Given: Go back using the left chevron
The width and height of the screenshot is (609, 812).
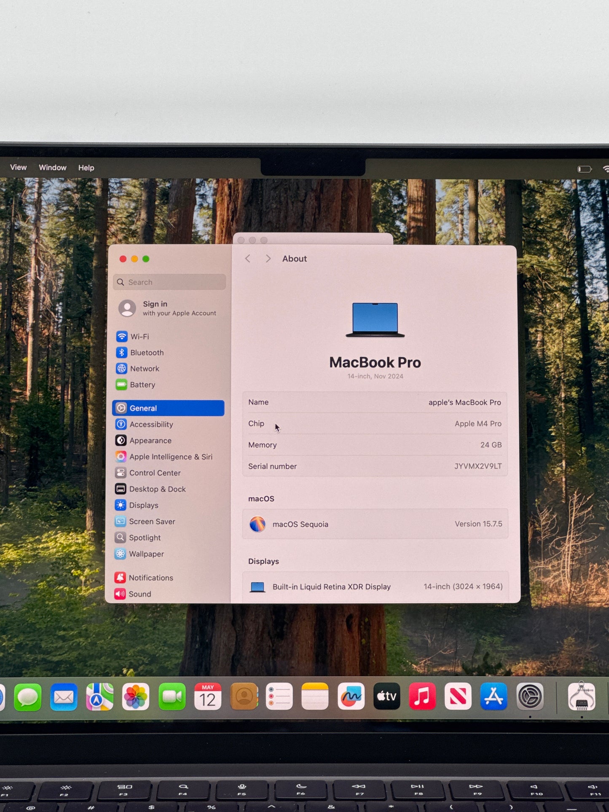Looking at the screenshot, I should click(x=248, y=258).
